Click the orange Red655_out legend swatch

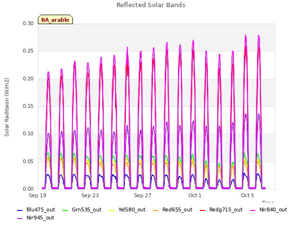click(x=156, y=210)
